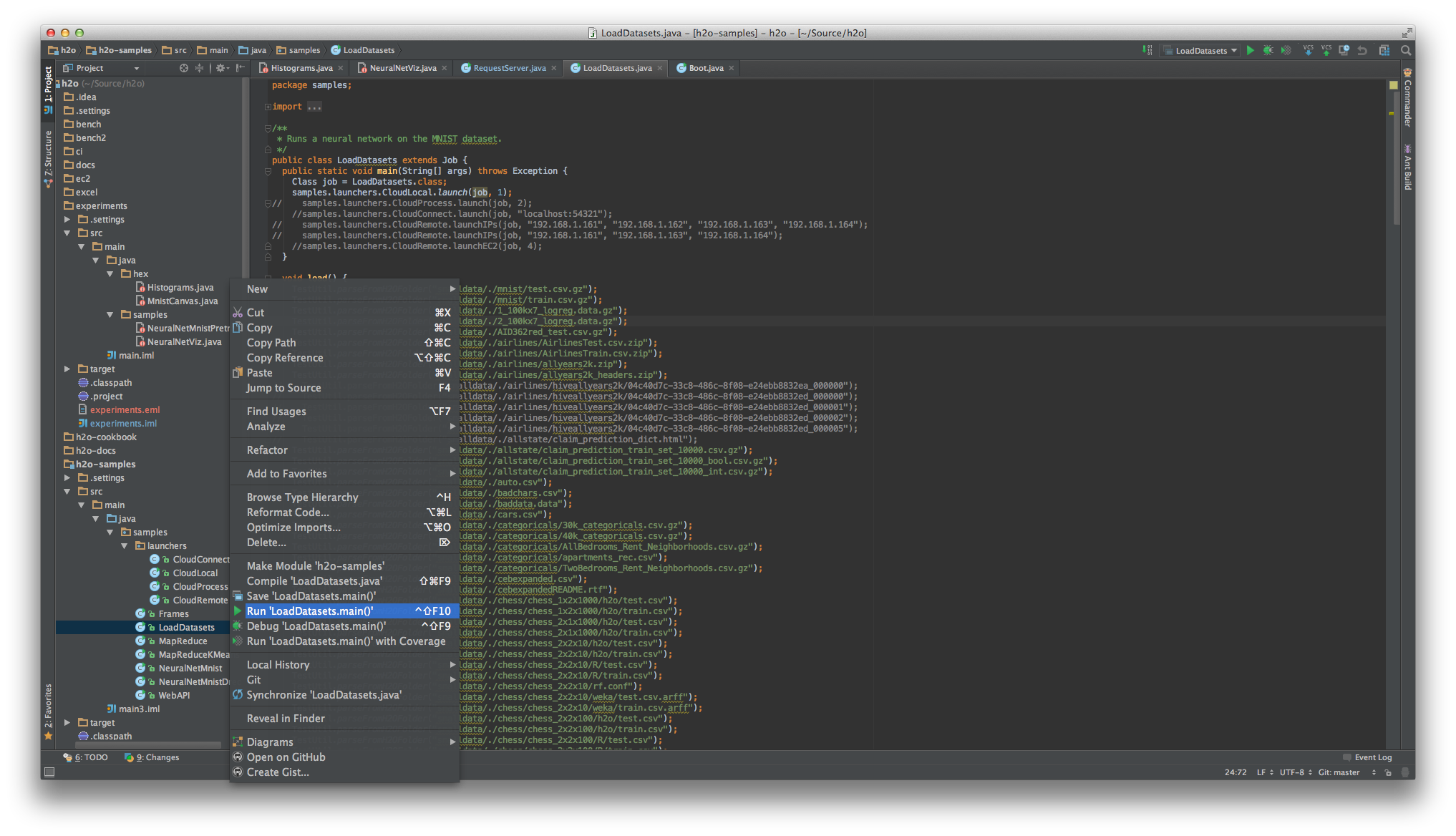The width and height of the screenshot is (1456, 836).
Task: Collapse the launchers folder in project tree
Action: pyautogui.click(x=125, y=546)
